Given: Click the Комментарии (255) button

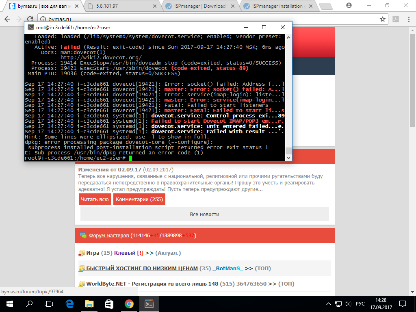Looking at the screenshot, I should 139,199.
